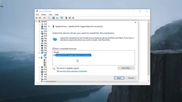Screen dimensions: 182x102
Task: Click the Scan for hardware changes monitor icon
Action: tap(62, 18)
